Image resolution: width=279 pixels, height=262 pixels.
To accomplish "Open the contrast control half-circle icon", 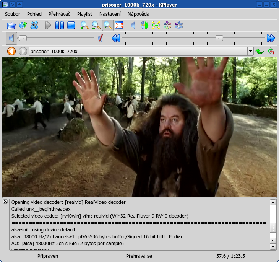I will (144, 25).
